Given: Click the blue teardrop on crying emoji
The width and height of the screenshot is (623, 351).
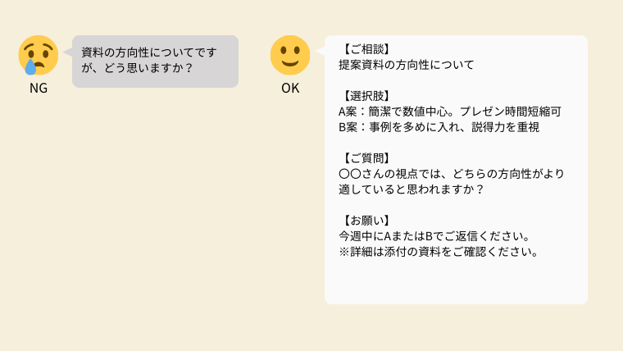Looking at the screenshot, I should pyautogui.click(x=30, y=66).
